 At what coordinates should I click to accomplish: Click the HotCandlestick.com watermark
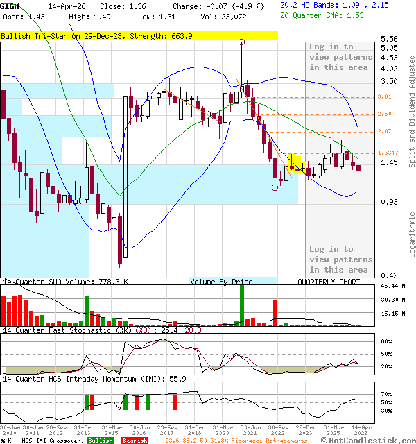click(x=367, y=440)
